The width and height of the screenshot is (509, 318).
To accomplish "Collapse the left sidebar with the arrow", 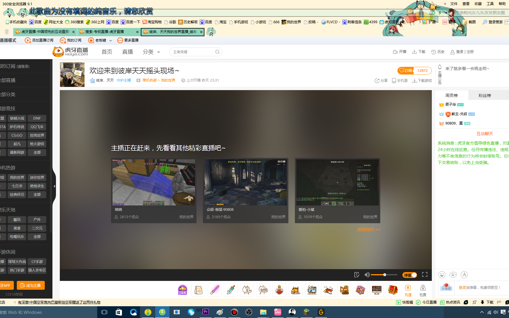I will coord(54,186).
